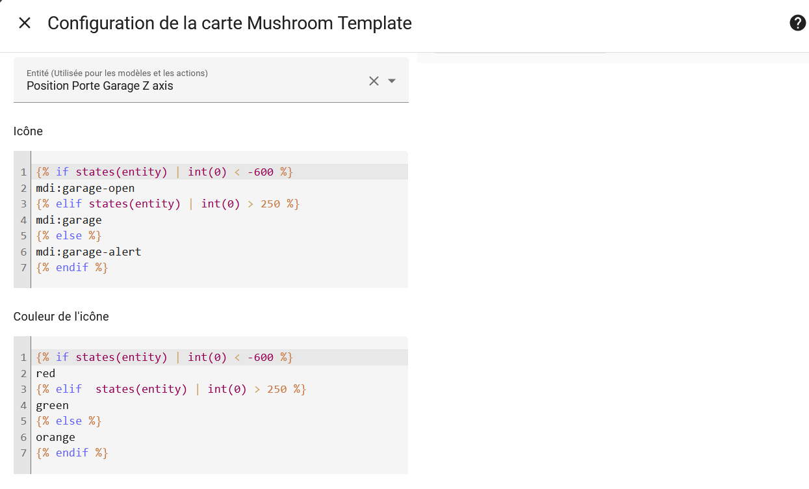Click the else line in the Icône editor
The image size is (809, 489).
69,235
